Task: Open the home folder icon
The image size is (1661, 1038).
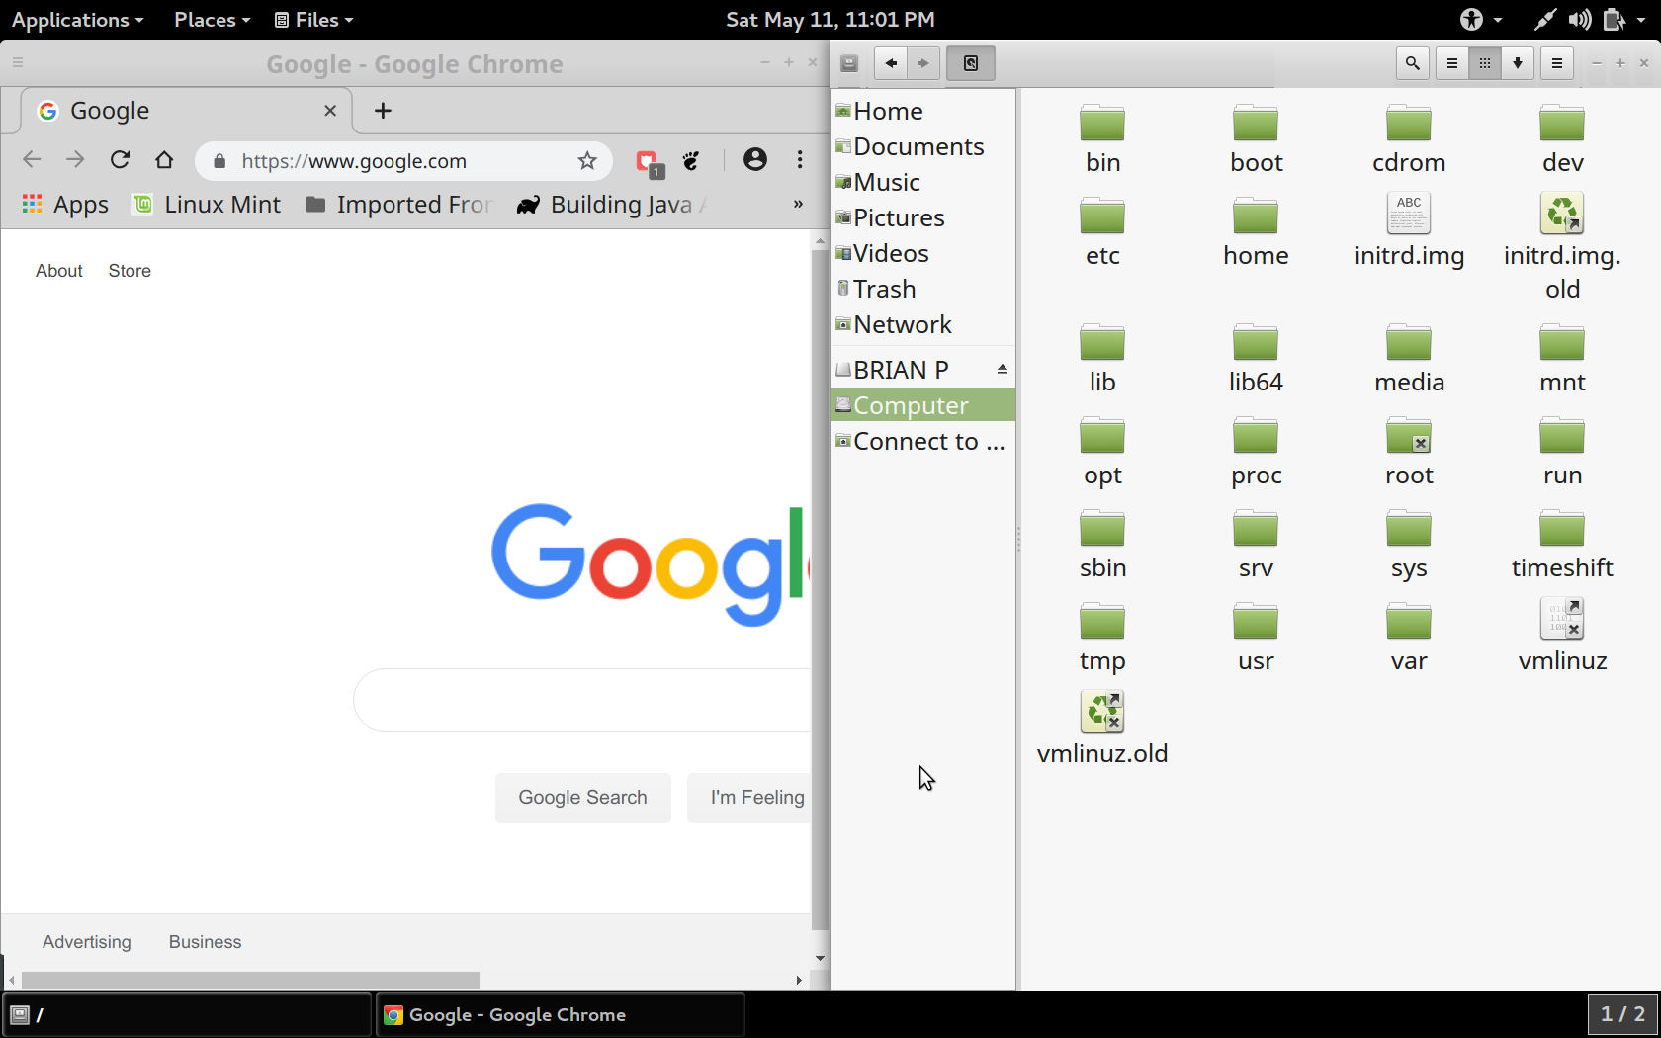Action: tap(1256, 216)
